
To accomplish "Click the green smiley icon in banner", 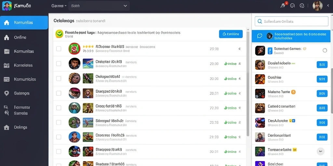I will click(59, 34).
